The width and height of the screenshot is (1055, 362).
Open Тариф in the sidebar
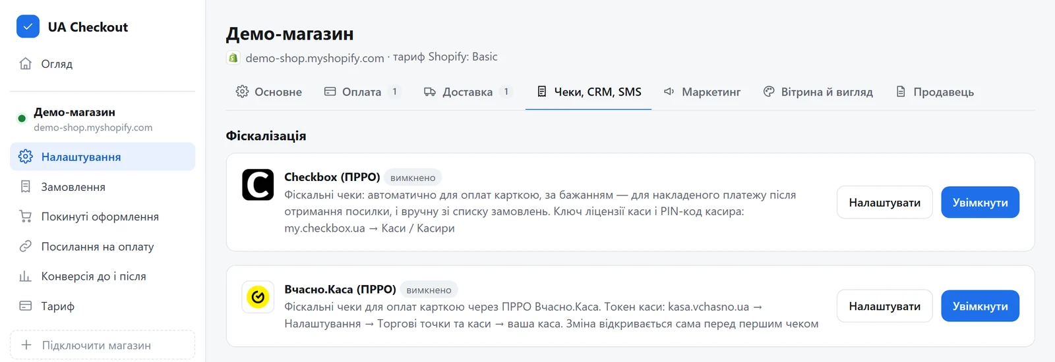pos(102,306)
